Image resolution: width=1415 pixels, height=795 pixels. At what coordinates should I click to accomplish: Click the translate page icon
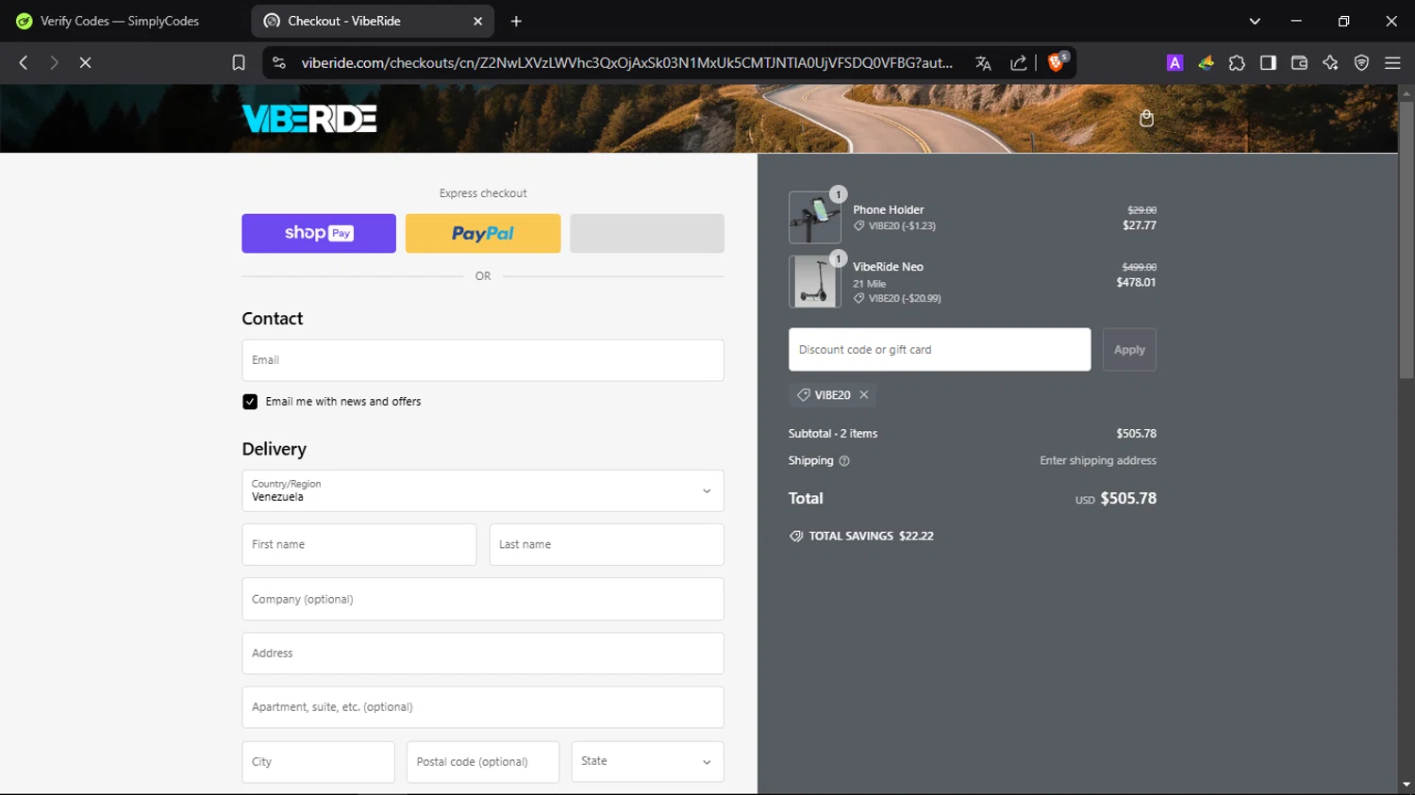(x=983, y=62)
